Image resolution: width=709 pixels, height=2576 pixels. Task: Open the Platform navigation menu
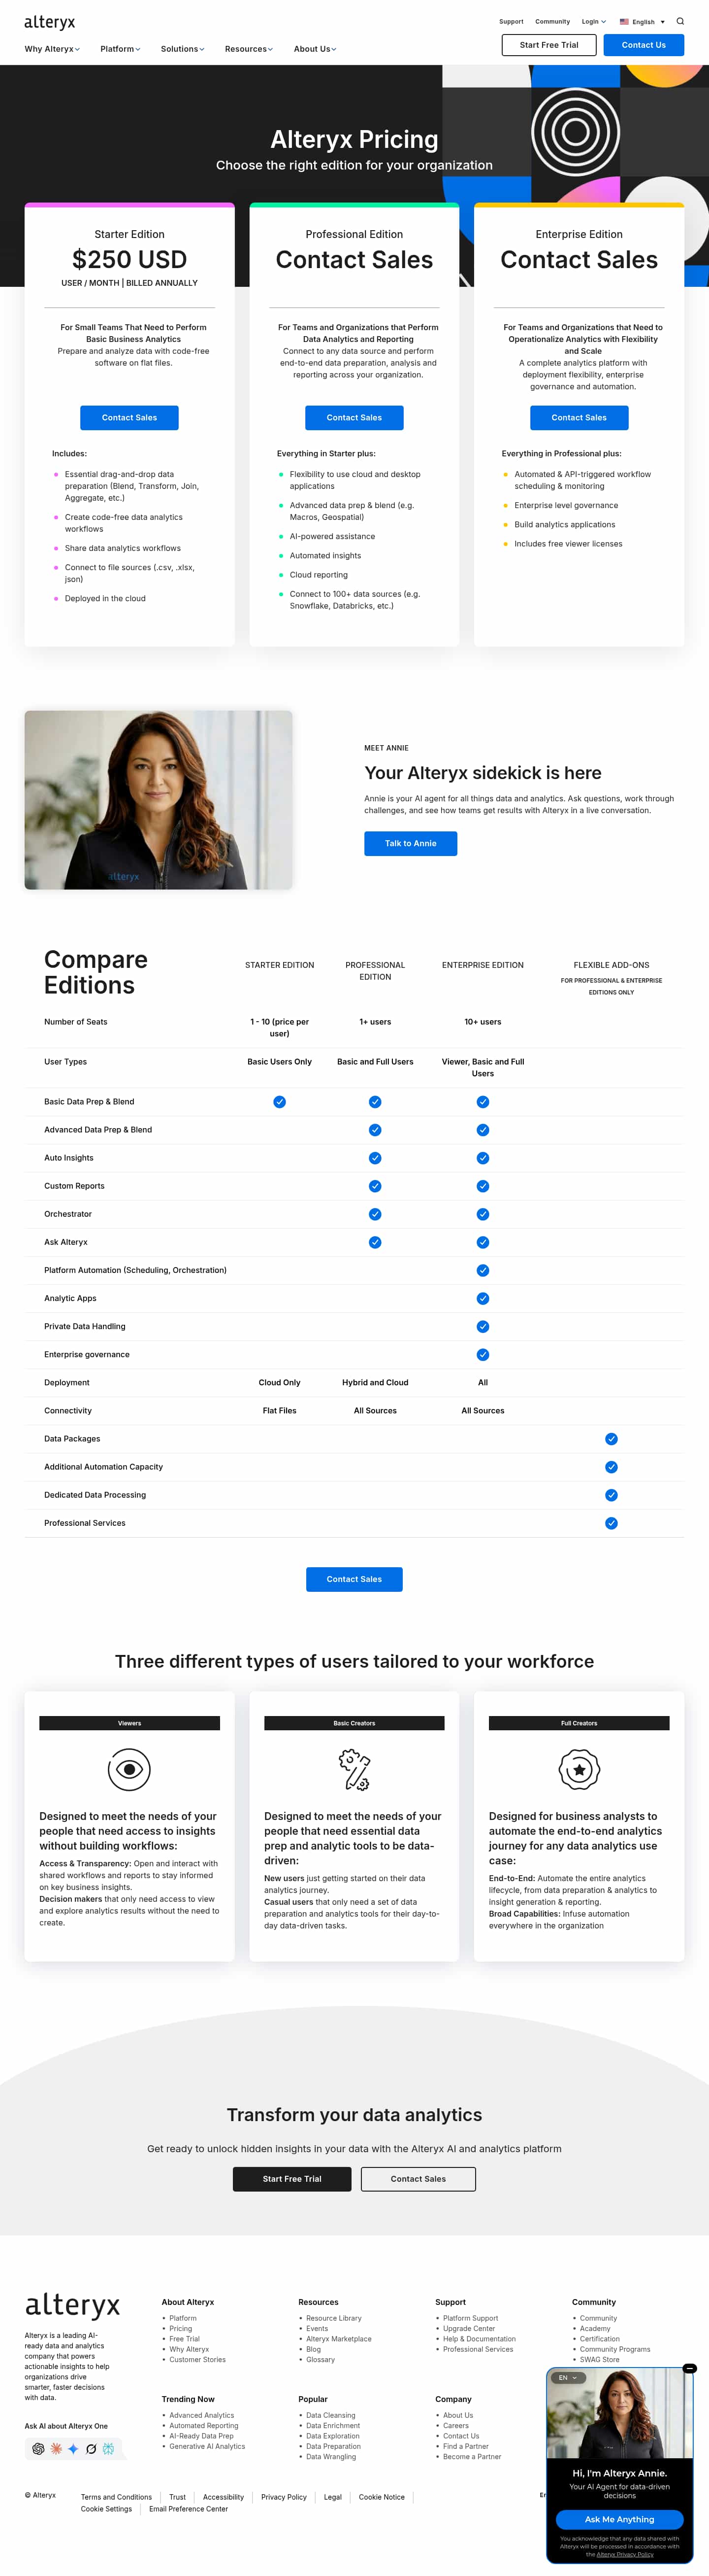click(x=120, y=49)
